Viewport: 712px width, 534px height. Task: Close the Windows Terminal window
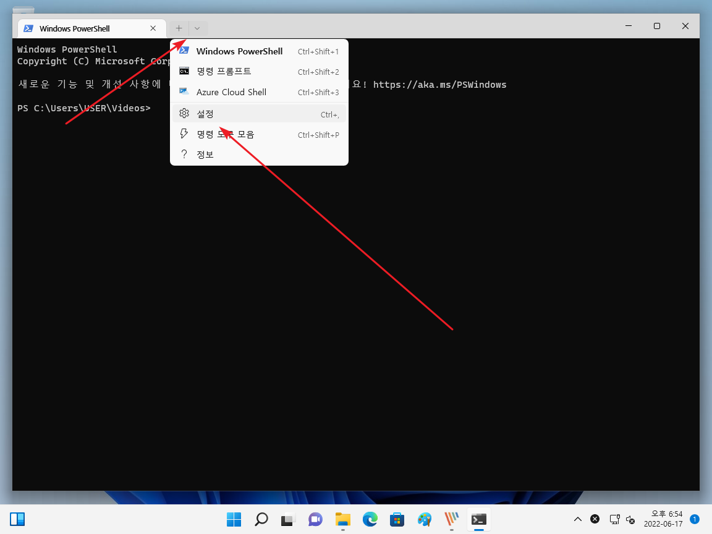[685, 26]
